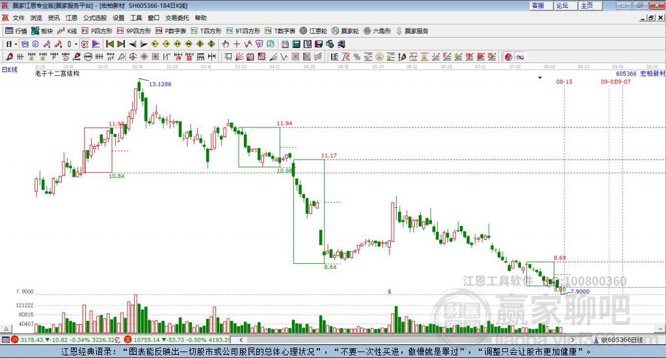Screen dimensions: 666x358
Task: Open the 行情 market quotes view
Action: pyautogui.click(x=16, y=31)
